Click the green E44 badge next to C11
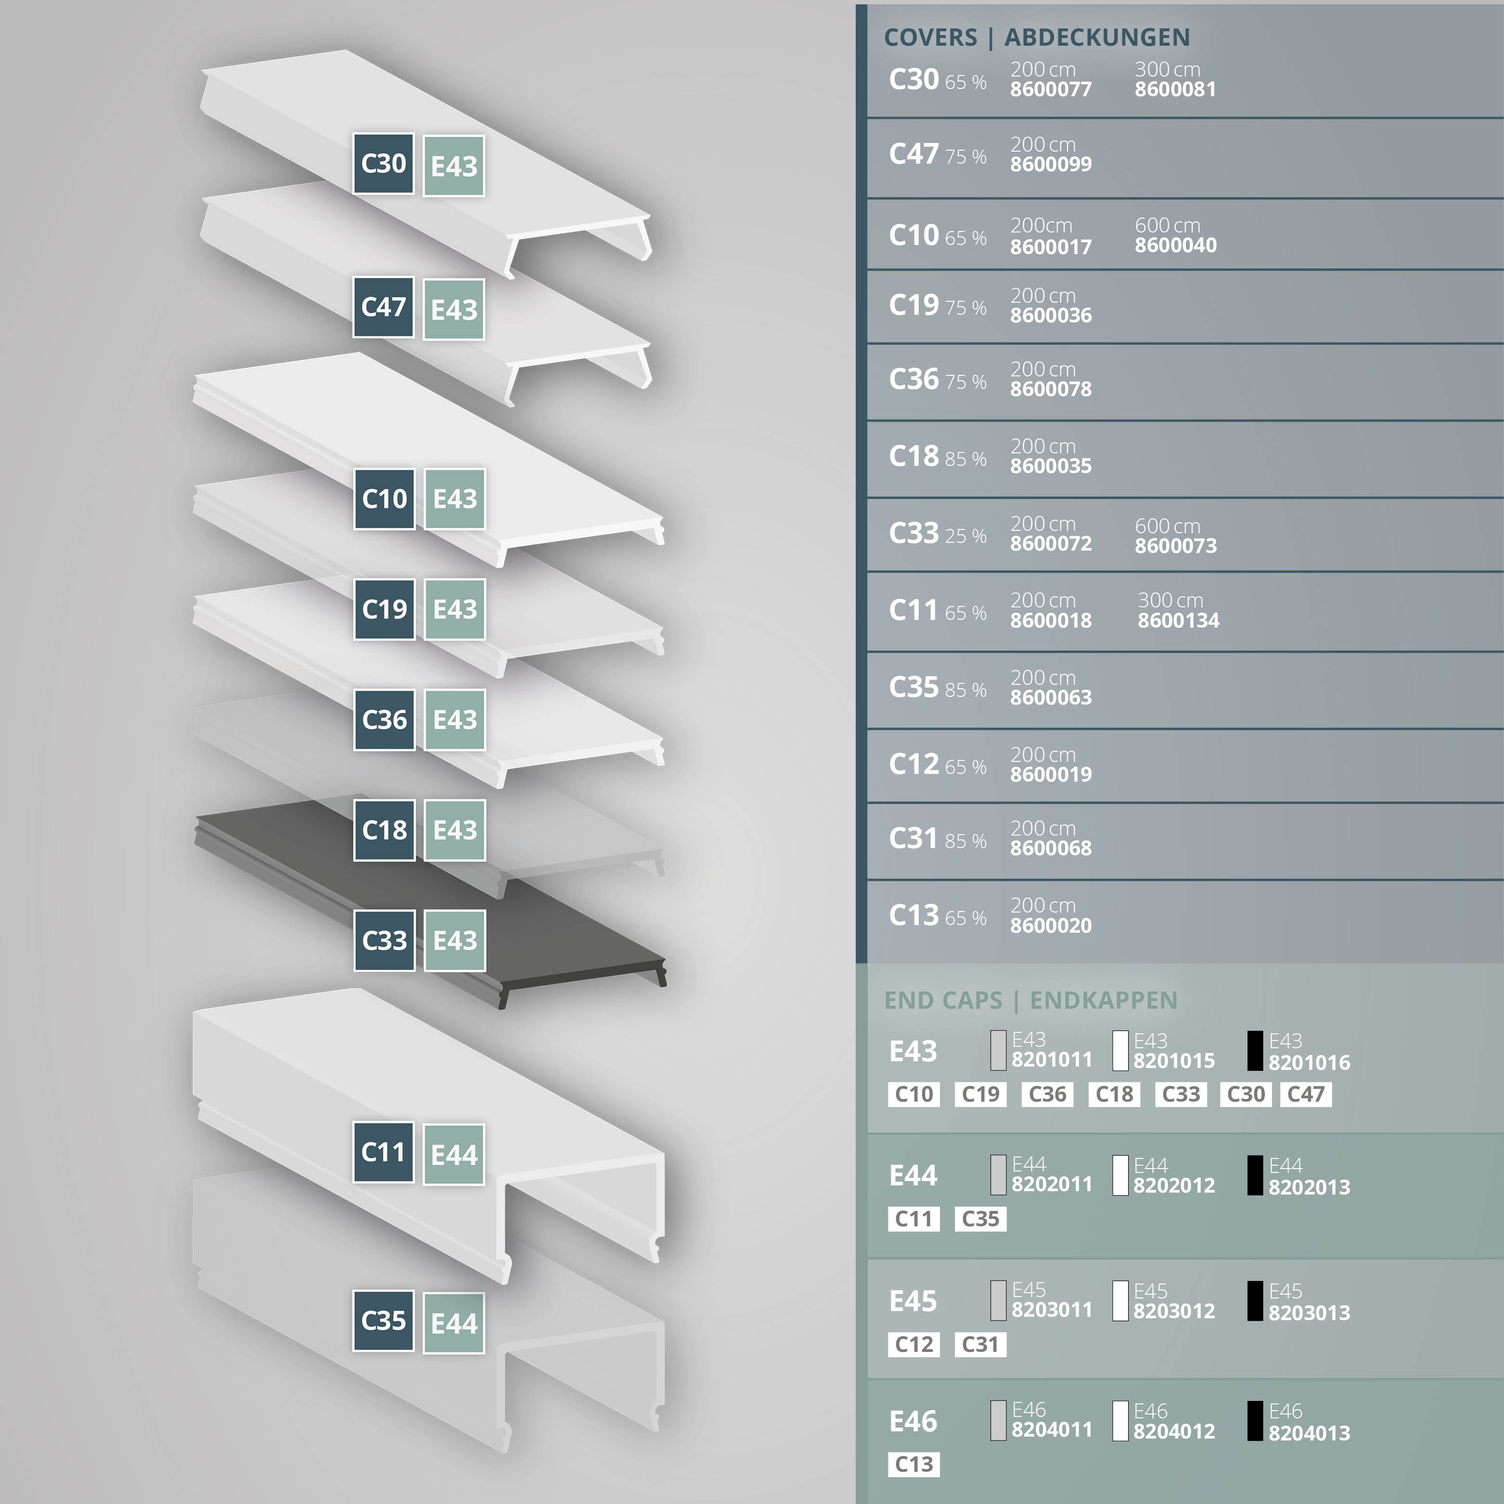This screenshot has width=1504, height=1504. point(454,1155)
